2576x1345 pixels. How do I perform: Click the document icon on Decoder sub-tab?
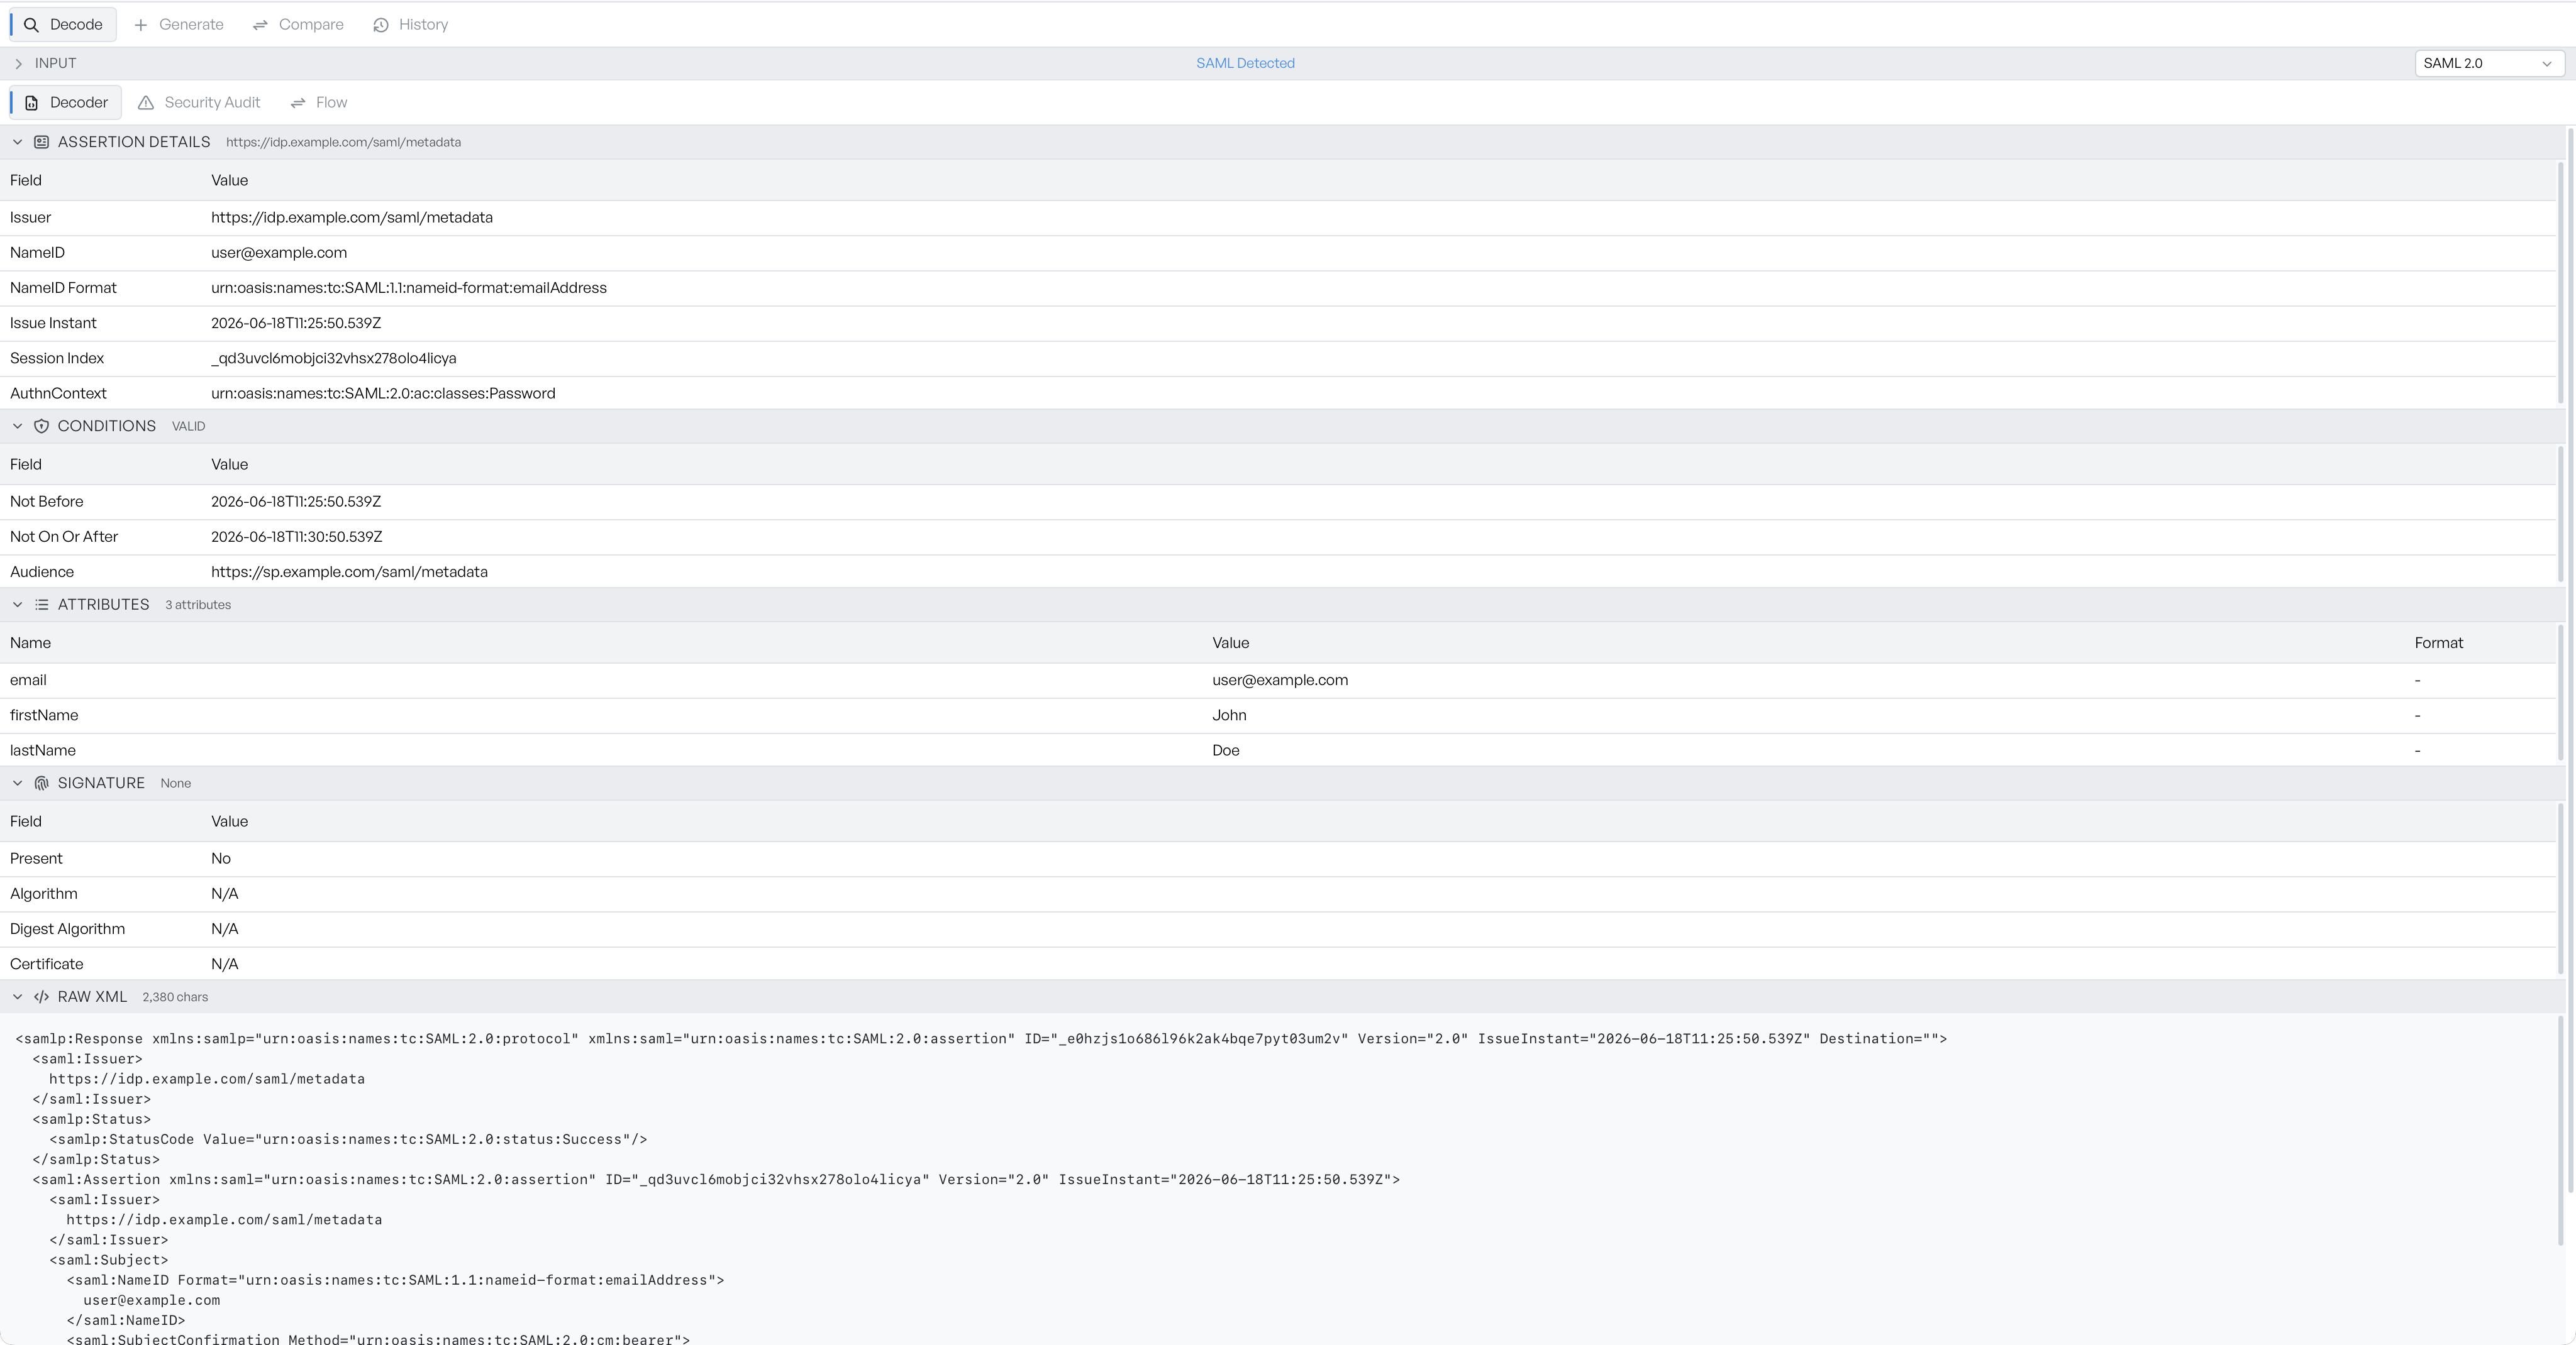(32, 103)
